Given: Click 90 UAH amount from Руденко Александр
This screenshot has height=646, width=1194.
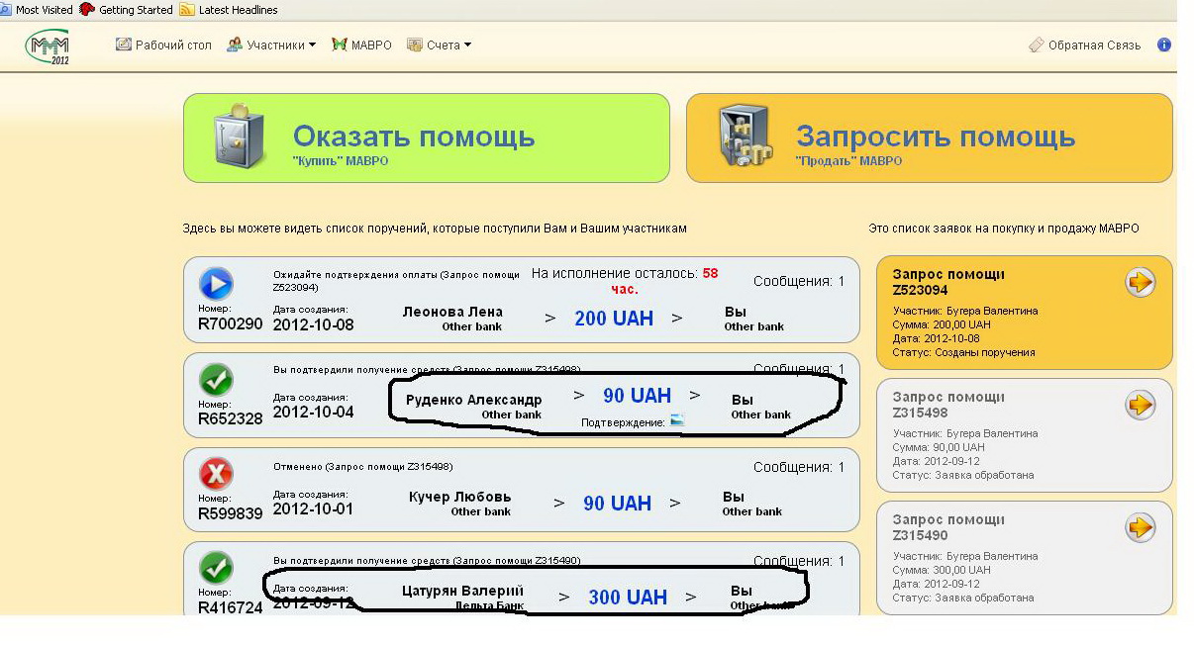Looking at the screenshot, I should (638, 396).
